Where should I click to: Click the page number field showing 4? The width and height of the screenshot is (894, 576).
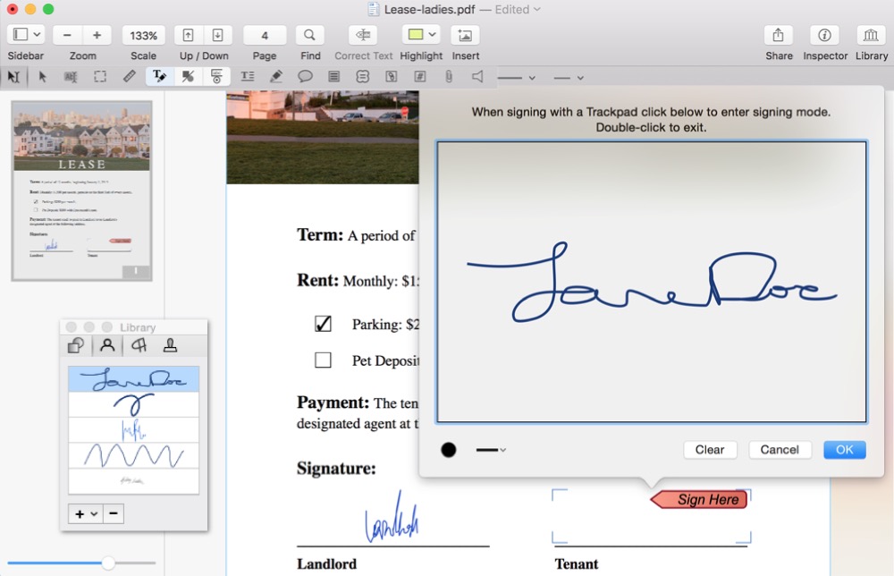click(265, 36)
